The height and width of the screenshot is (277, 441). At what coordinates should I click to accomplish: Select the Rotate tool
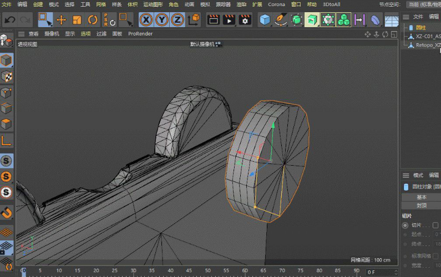(93, 20)
